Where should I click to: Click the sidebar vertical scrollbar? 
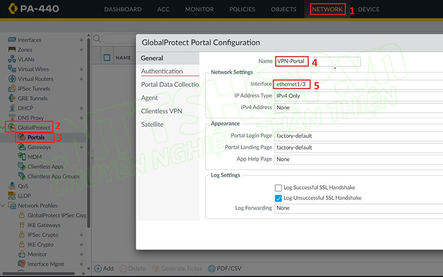[x=89, y=133]
